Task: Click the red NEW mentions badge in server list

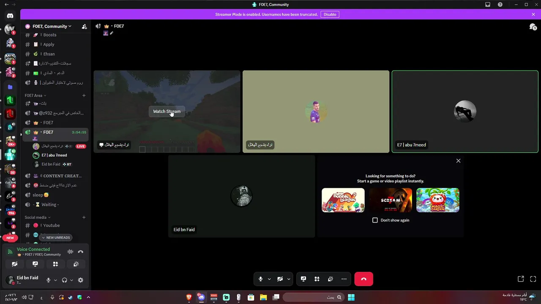Action: coord(10,238)
